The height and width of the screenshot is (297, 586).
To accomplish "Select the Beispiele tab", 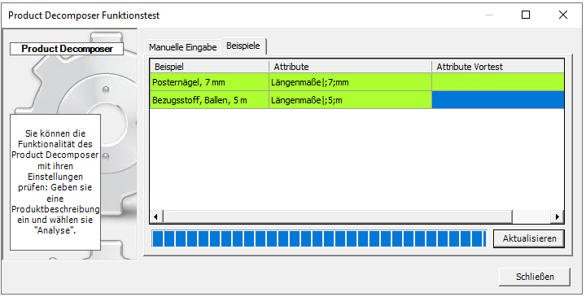I will pyautogui.click(x=243, y=46).
